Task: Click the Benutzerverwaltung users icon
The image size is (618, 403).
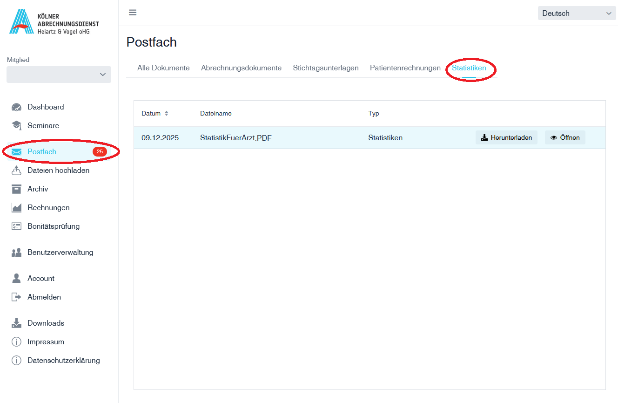Action: 16,253
